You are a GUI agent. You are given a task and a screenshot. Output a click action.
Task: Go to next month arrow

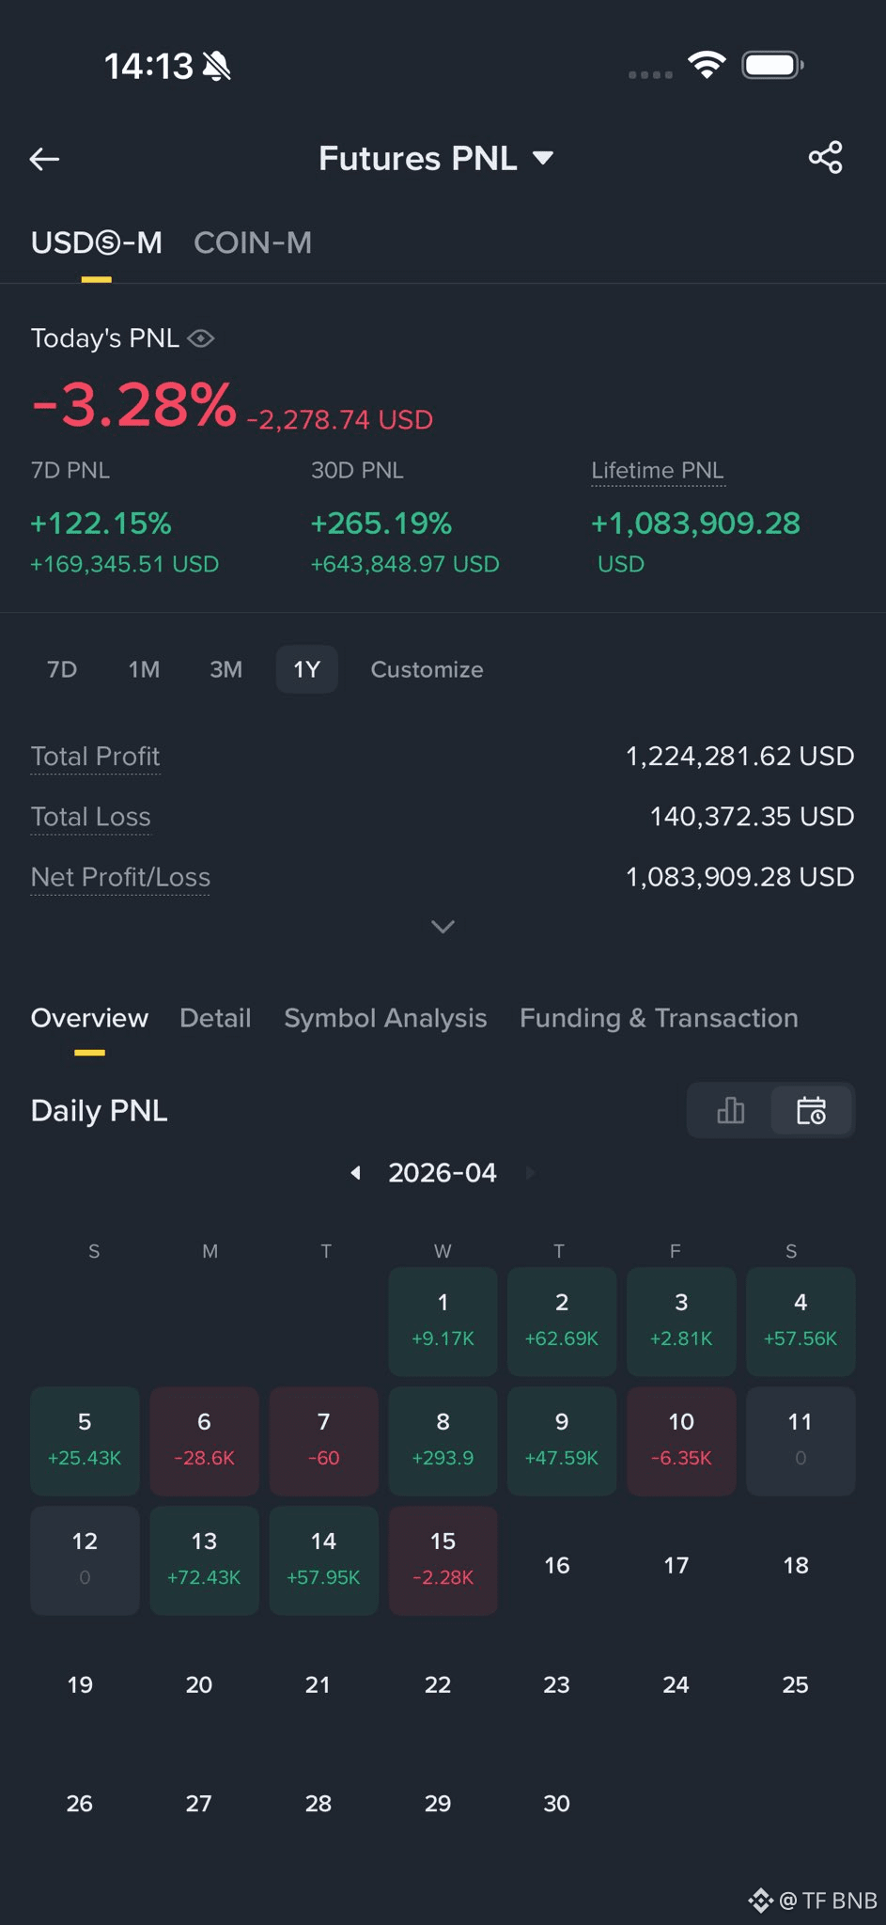point(531,1172)
